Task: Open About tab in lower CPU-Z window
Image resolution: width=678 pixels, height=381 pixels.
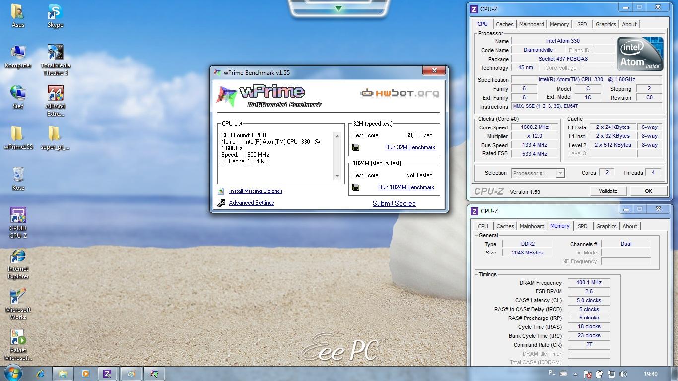Action: [x=630, y=226]
